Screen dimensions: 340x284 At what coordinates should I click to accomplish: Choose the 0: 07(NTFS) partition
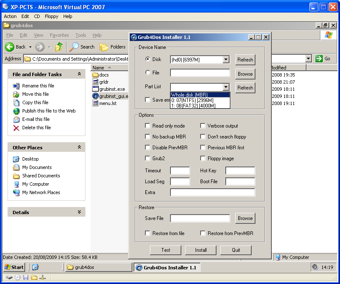pos(200,100)
